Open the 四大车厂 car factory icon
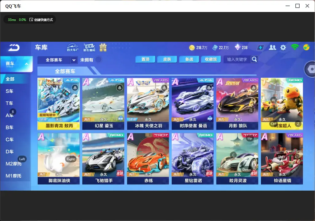This screenshot has height=221, width=315. [73, 47]
